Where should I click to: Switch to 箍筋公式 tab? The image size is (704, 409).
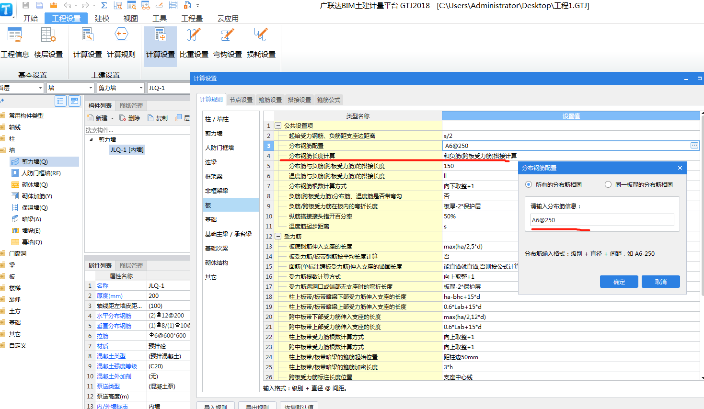(329, 100)
